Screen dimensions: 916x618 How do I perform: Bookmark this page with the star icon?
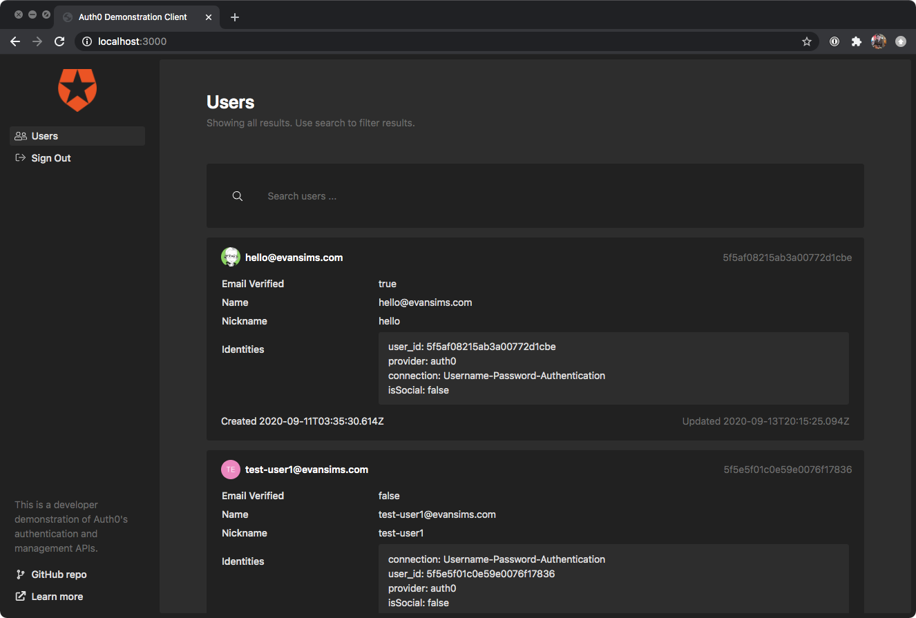[x=806, y=41]
